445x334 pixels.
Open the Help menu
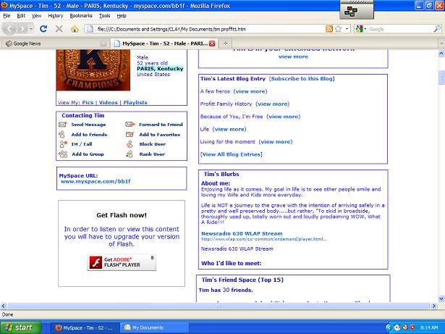pos(122,16)
